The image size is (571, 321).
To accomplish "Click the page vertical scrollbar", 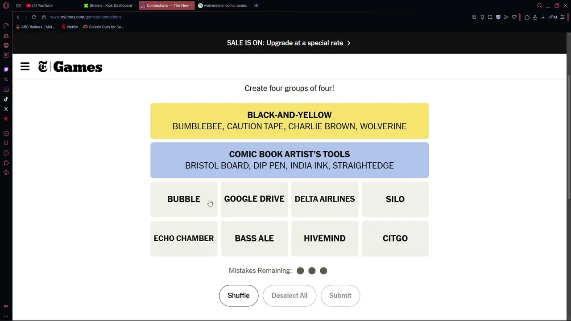I will pyautogui.click(x=569, y=137).
